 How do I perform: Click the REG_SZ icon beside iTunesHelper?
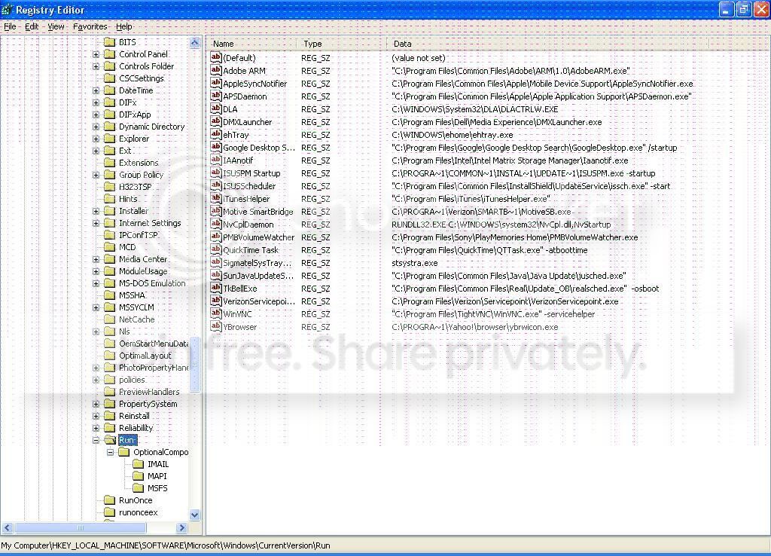(216, 199)
